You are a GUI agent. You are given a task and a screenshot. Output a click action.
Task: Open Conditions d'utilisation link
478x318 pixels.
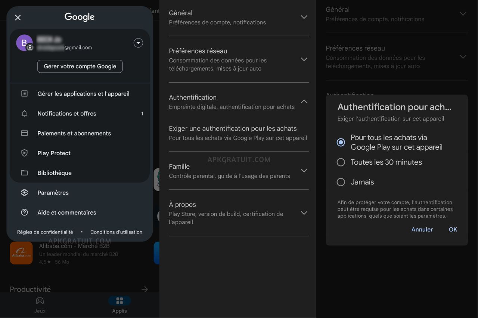pos(116,232)
